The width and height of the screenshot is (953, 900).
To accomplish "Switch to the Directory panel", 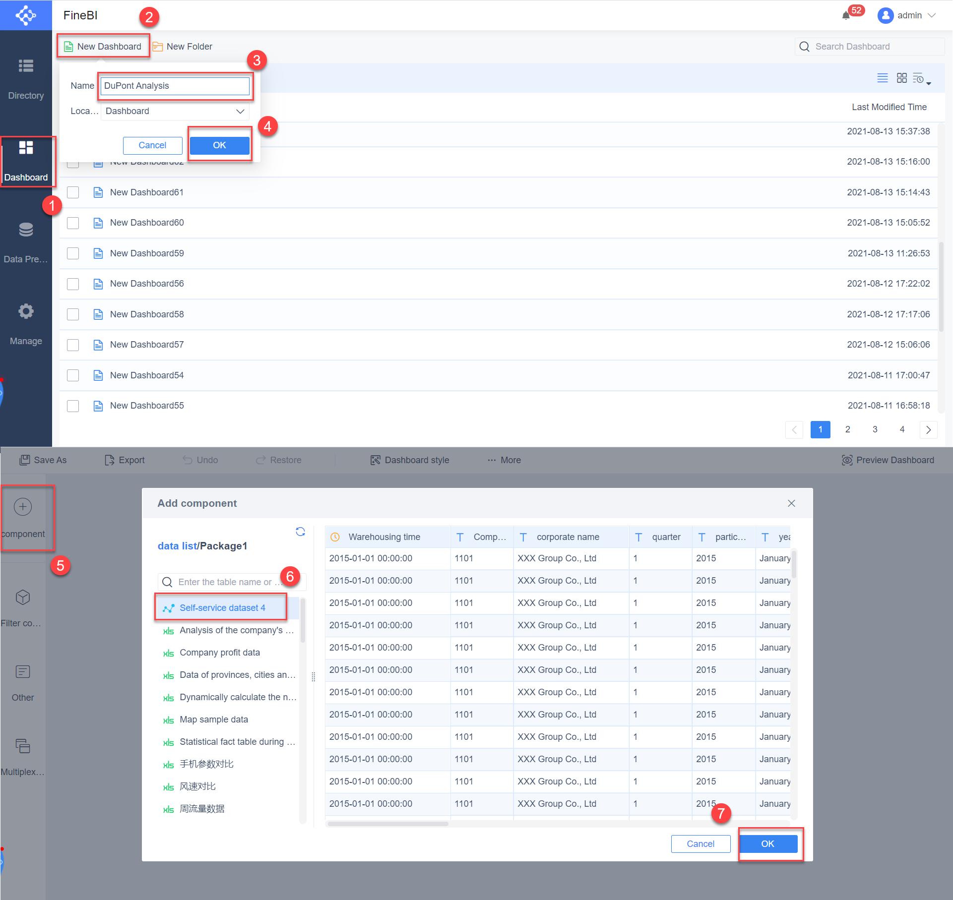I will 26,79.
